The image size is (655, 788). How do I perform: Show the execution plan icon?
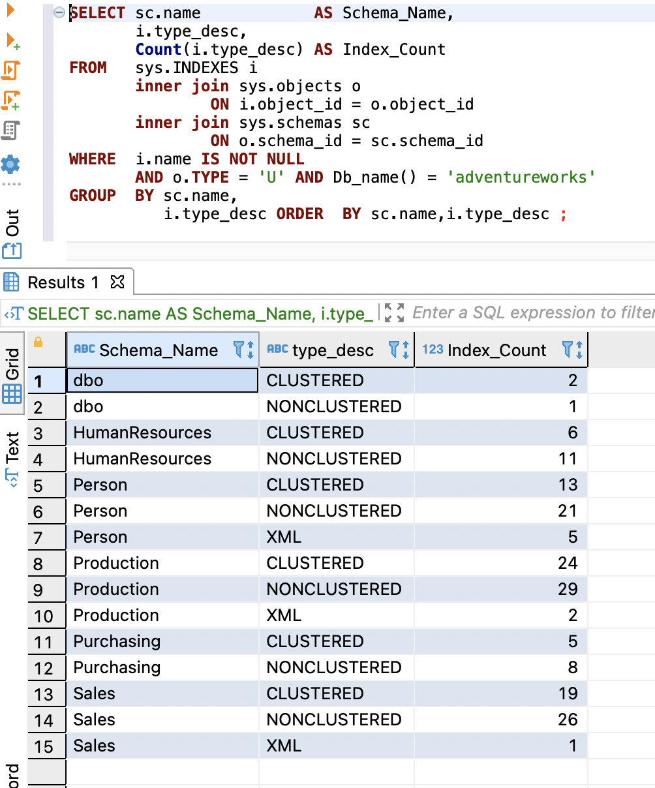pyautogui.click(x=10, y=130)
